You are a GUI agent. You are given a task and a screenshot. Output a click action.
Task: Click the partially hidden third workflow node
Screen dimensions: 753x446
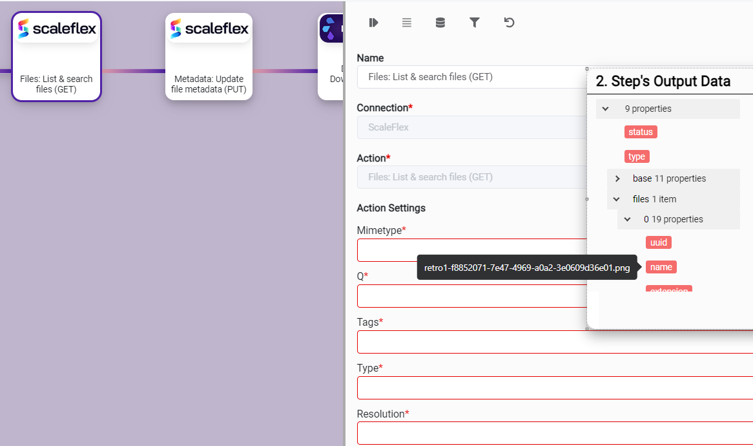[331, 57]
